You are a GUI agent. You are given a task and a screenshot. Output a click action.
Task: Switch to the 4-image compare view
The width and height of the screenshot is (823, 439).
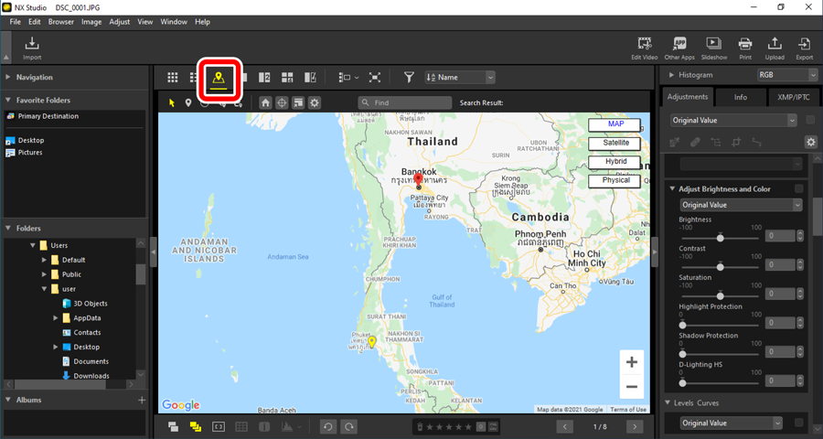[x=287, y=78]
